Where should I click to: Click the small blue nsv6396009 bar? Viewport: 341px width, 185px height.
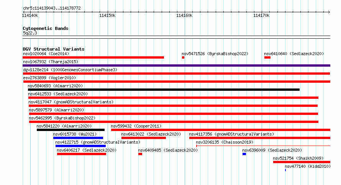pos(244,154)
